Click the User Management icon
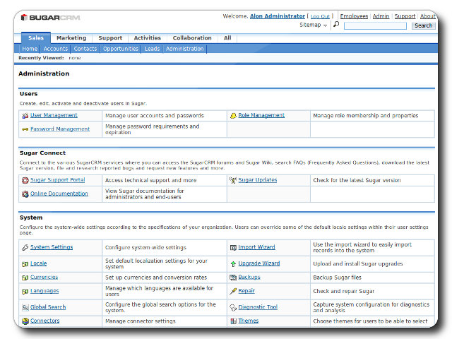The image size is (452, 339). tap(25, 115)
